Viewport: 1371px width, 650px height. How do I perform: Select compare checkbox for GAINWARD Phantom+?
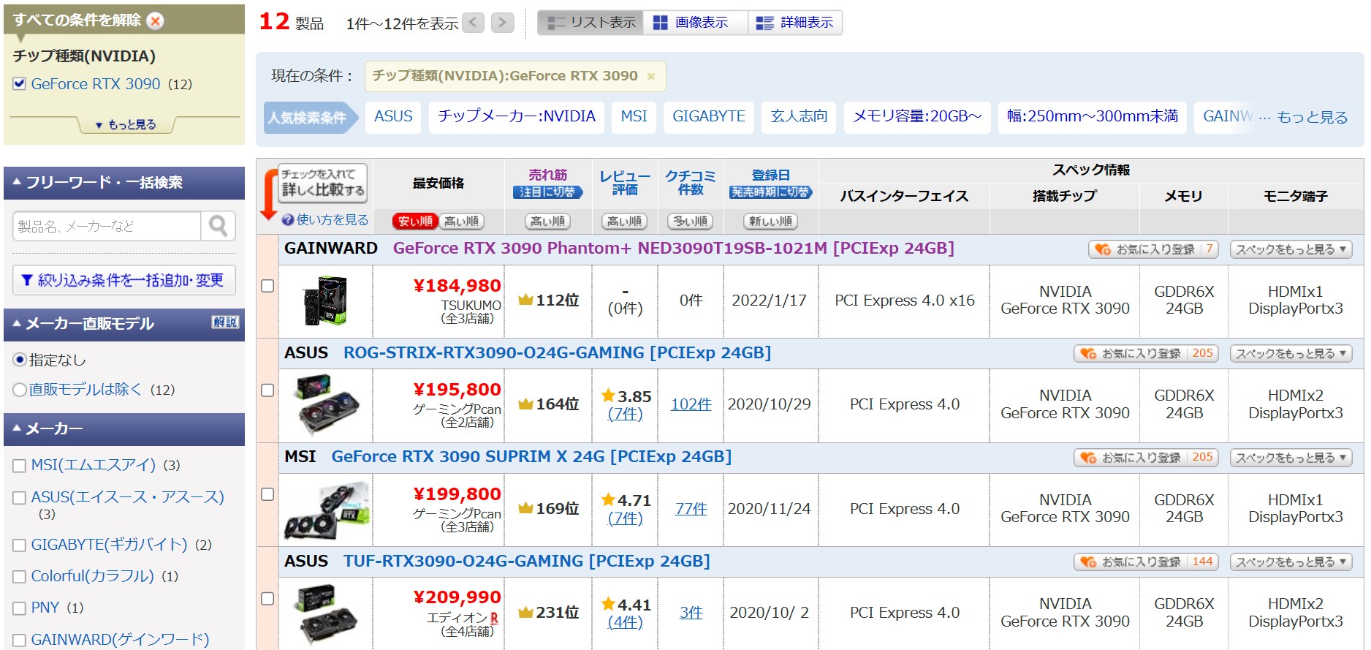point(267,286)
